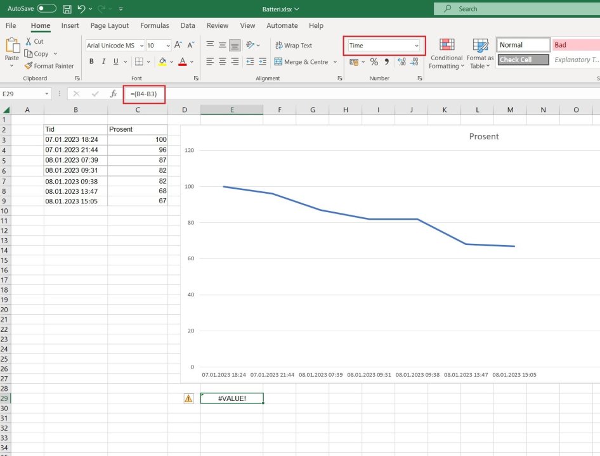The height and width of the screenshot is (456, 600).
Task: Click the Increase Decimal icon
Action: tap(401, 62)
